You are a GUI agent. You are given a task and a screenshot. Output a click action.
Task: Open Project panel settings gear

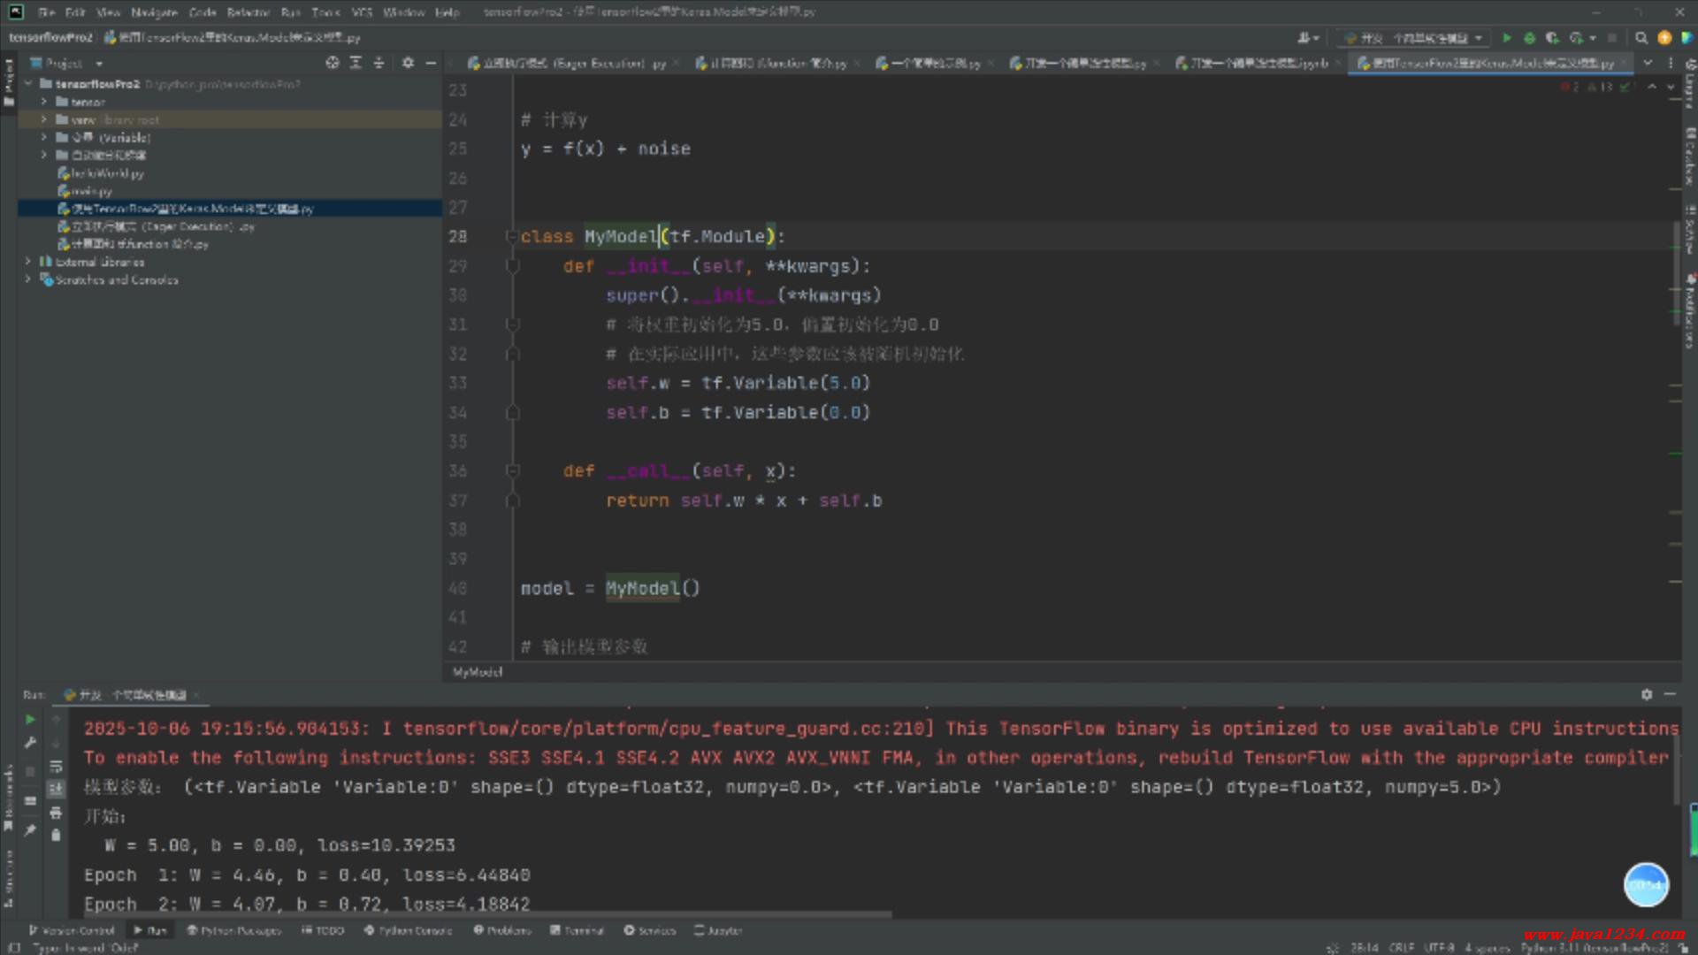408,63
